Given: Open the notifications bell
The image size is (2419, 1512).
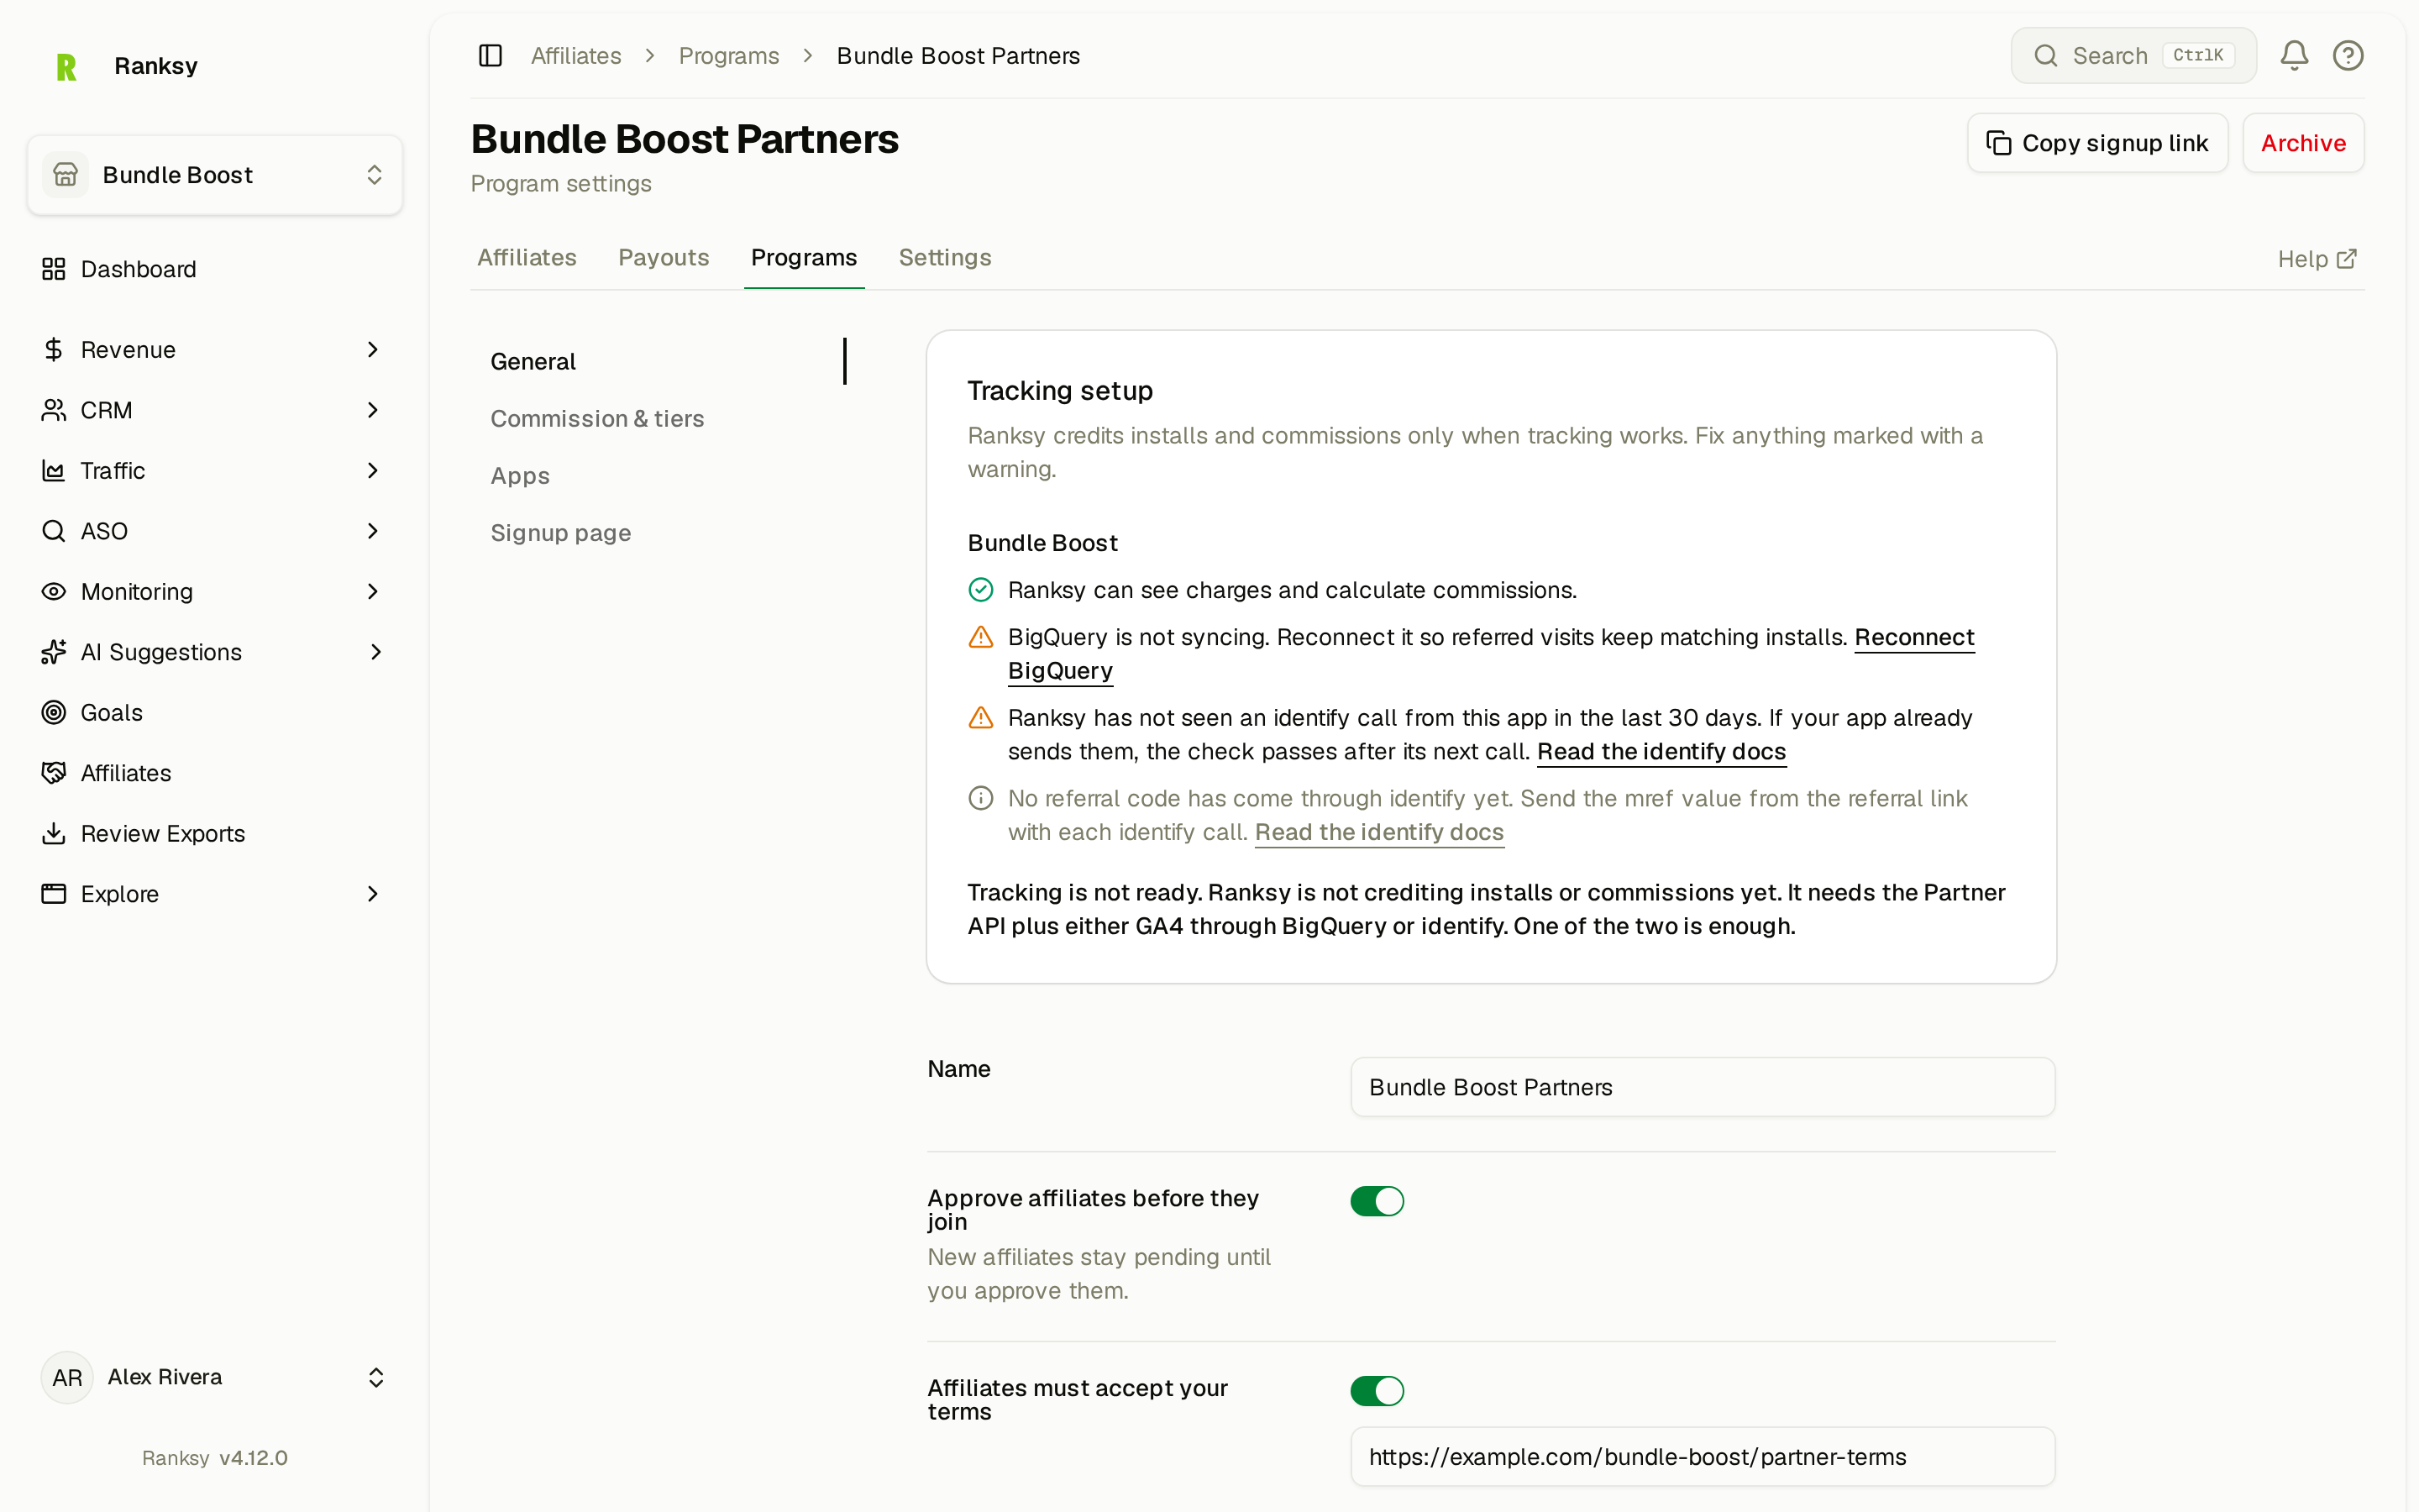Looking at the screenshot, I should click(x=2294, y=56).
